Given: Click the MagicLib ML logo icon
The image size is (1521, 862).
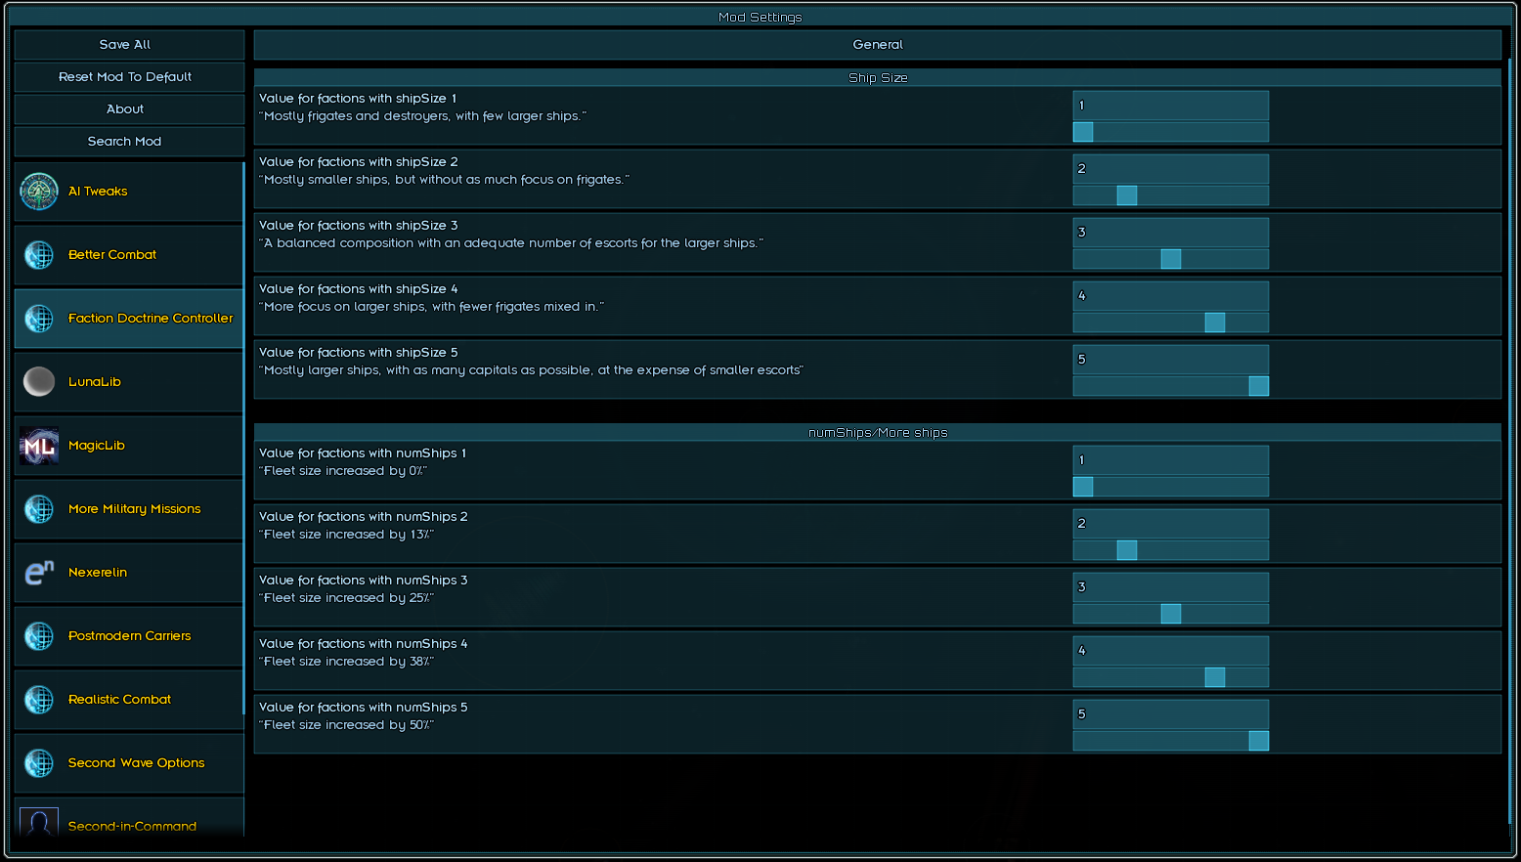Looking at the screenshot, I should pyautogui.click(x=39, y=446).
